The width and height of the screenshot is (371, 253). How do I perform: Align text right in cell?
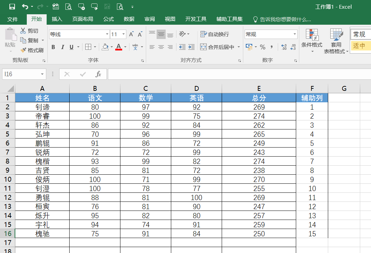coord(170,47)
